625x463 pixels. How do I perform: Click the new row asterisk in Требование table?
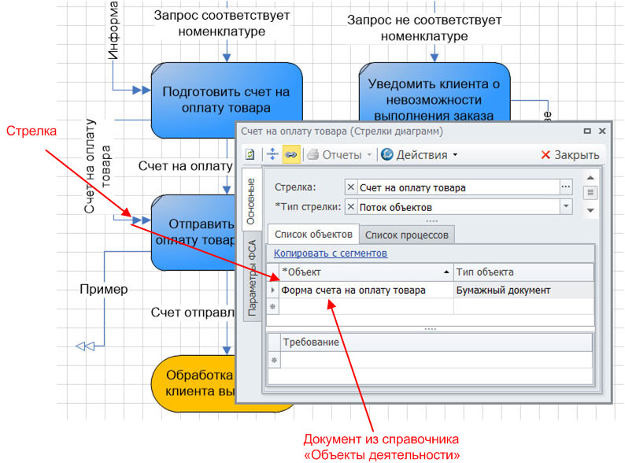click(275, 360)
